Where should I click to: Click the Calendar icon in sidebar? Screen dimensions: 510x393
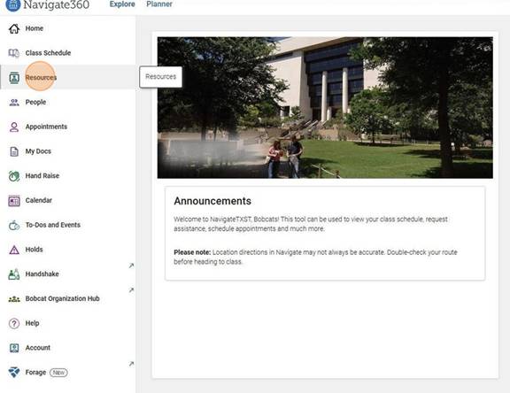pos(14,201)
